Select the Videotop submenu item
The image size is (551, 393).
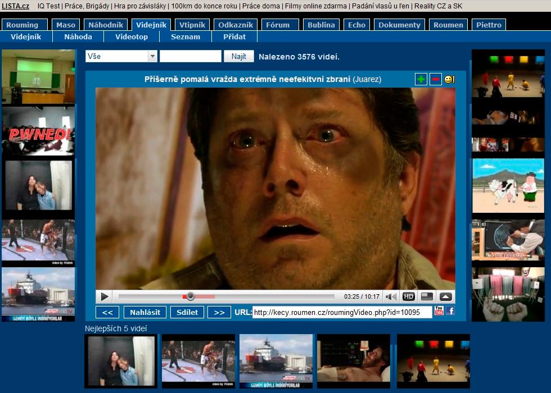(x=132, y=37)
